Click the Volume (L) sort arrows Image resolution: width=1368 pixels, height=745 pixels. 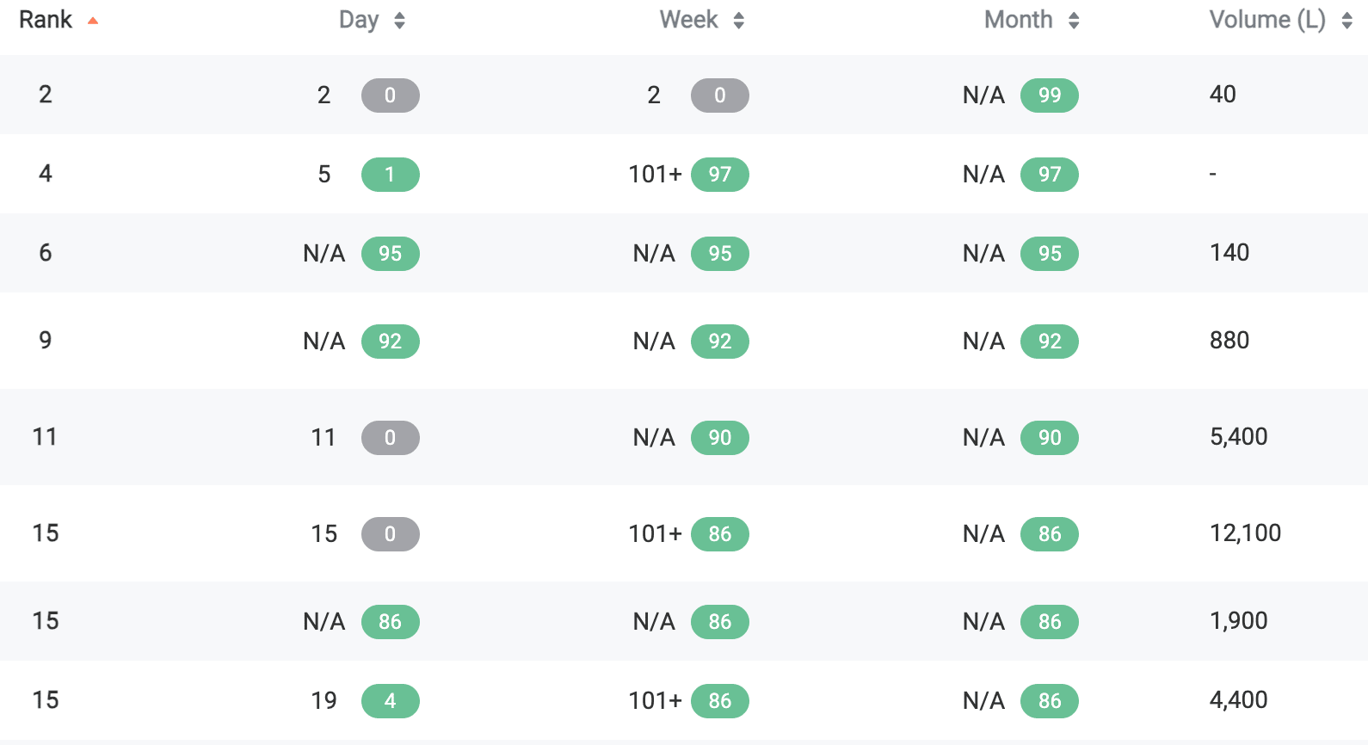coord(1346,21)
